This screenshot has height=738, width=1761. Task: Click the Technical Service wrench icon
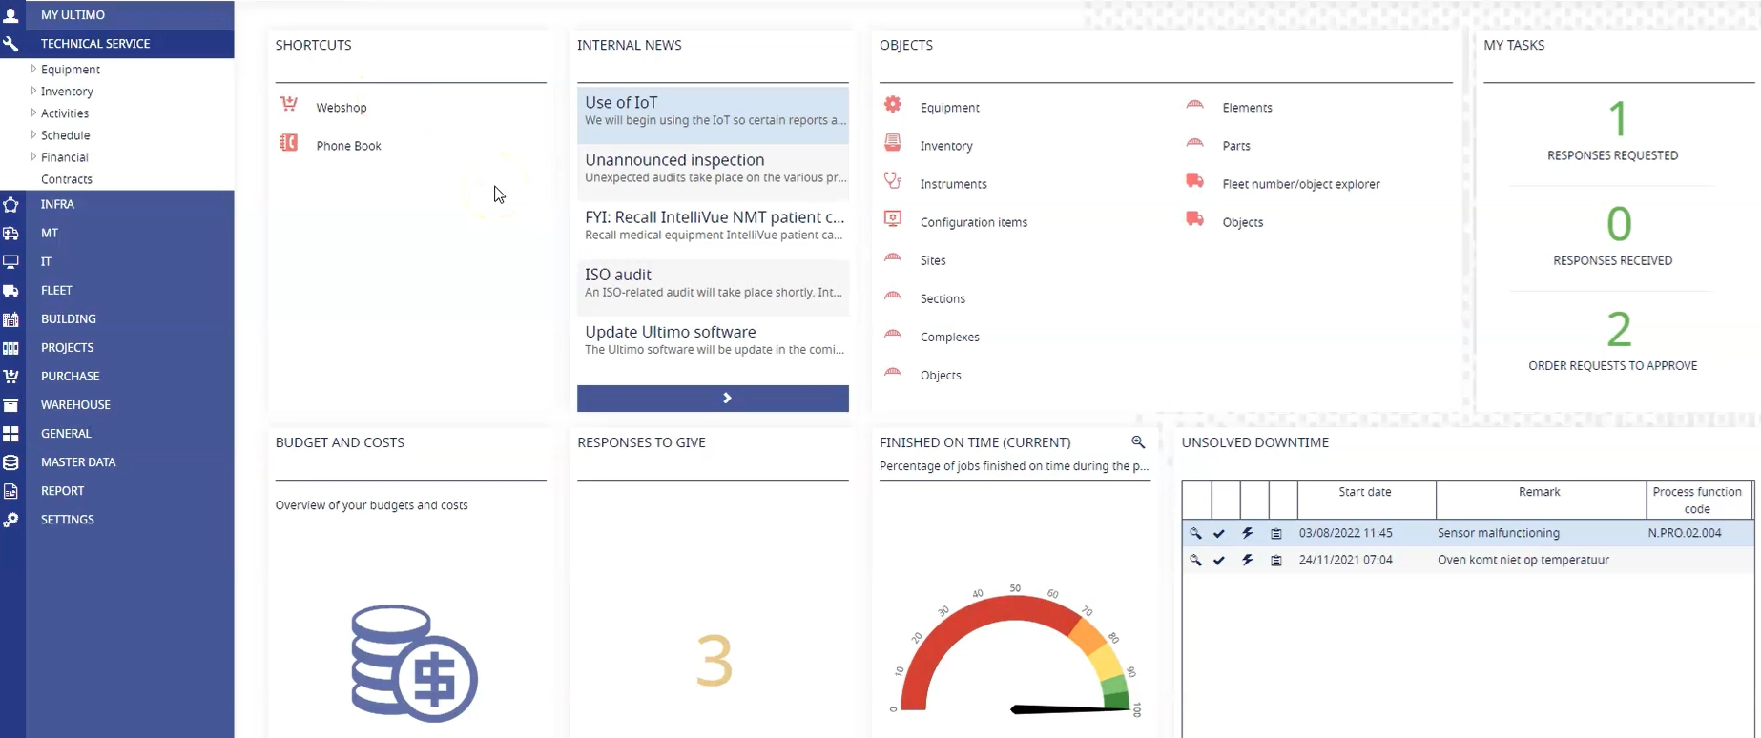click(10, 44)
